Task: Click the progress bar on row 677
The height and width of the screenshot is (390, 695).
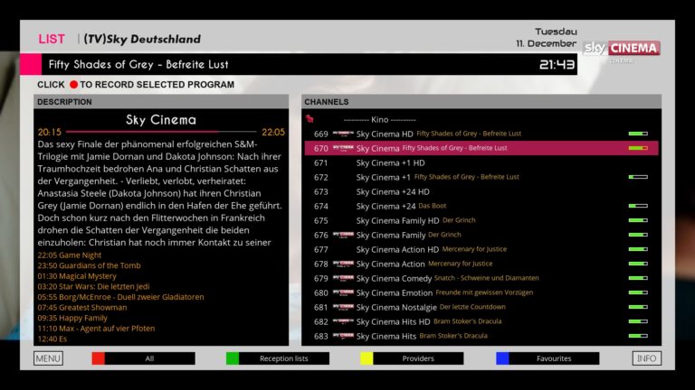Action: coord(638,249)
